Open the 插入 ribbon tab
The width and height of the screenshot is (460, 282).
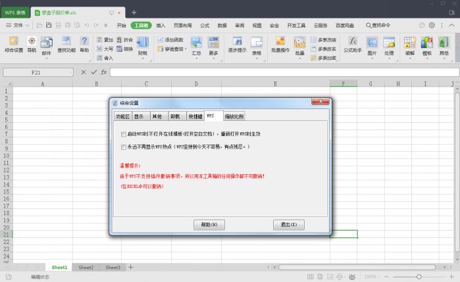[x=161, y=26]
